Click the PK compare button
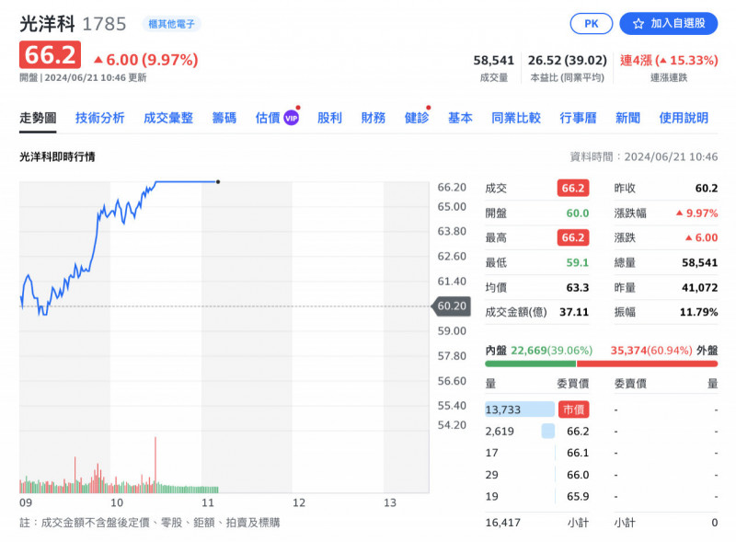 [591, 24]
